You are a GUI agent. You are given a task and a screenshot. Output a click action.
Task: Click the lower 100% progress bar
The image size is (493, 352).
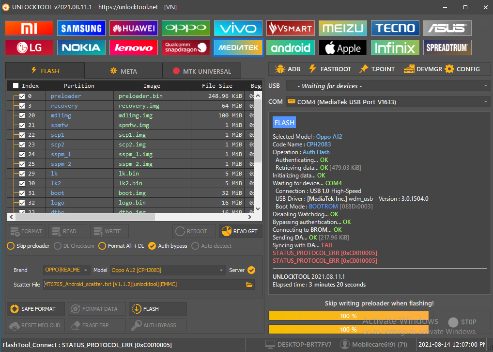tap(348, 329)
